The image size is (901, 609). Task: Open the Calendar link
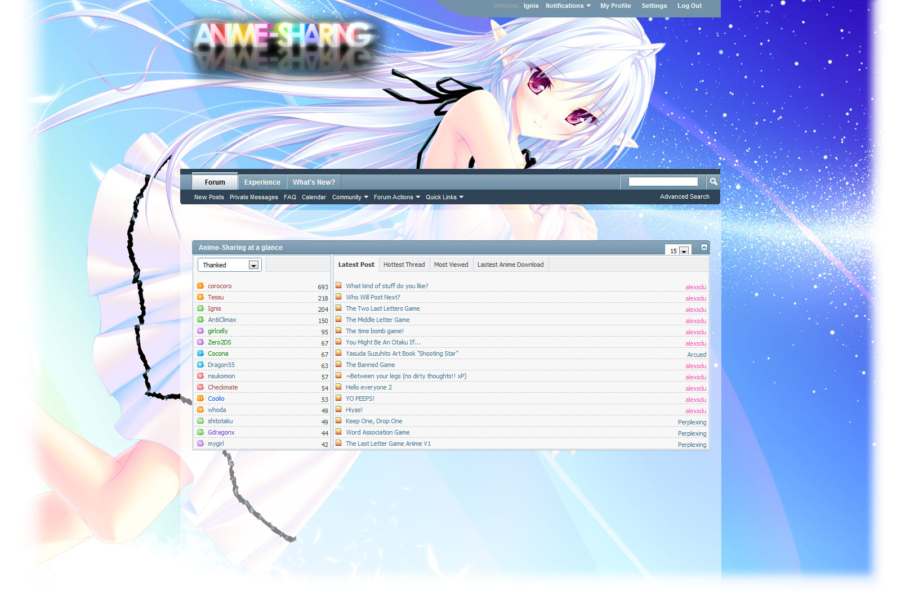pyautogui.click(x=314, y=197)
